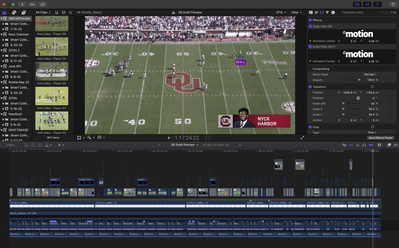Toggle inspector panel visibility button
This screenshot has height=248, width=399.
[377, 4]
